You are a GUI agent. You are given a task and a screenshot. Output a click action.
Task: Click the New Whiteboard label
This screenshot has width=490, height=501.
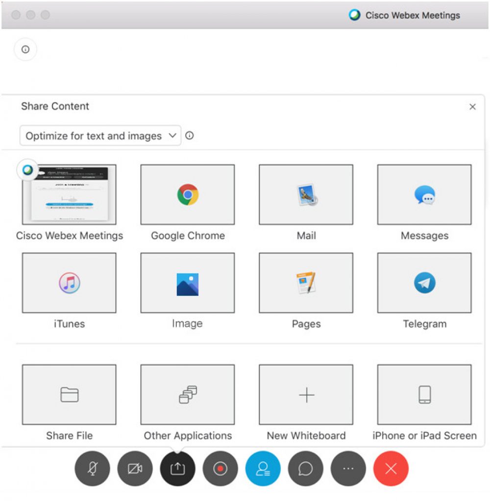(x=306, y=436)
